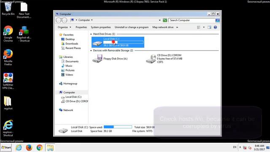Launch Google Chrome desktop shortcut
This screenshot has width=270, height=152.
(8, 34)
